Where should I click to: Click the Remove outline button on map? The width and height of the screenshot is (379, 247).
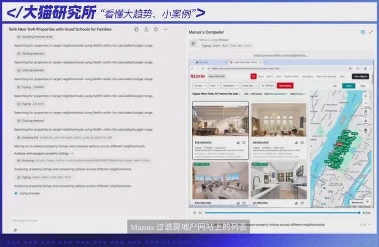coord(357,202)
